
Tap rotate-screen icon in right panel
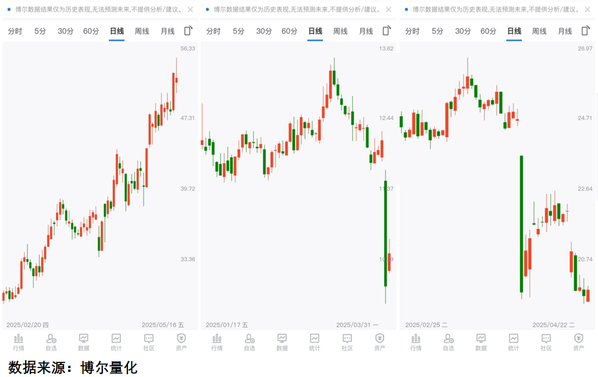point(585,31)
